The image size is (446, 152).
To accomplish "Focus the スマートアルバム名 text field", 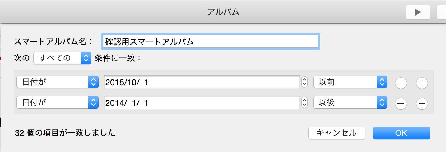I will [210, 42].
